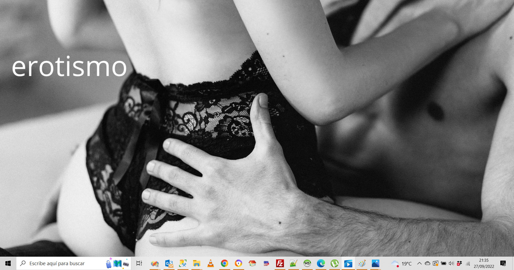The image size is (514, 270).
Task: Launch the HS green circle application
Action: point(307,264)
